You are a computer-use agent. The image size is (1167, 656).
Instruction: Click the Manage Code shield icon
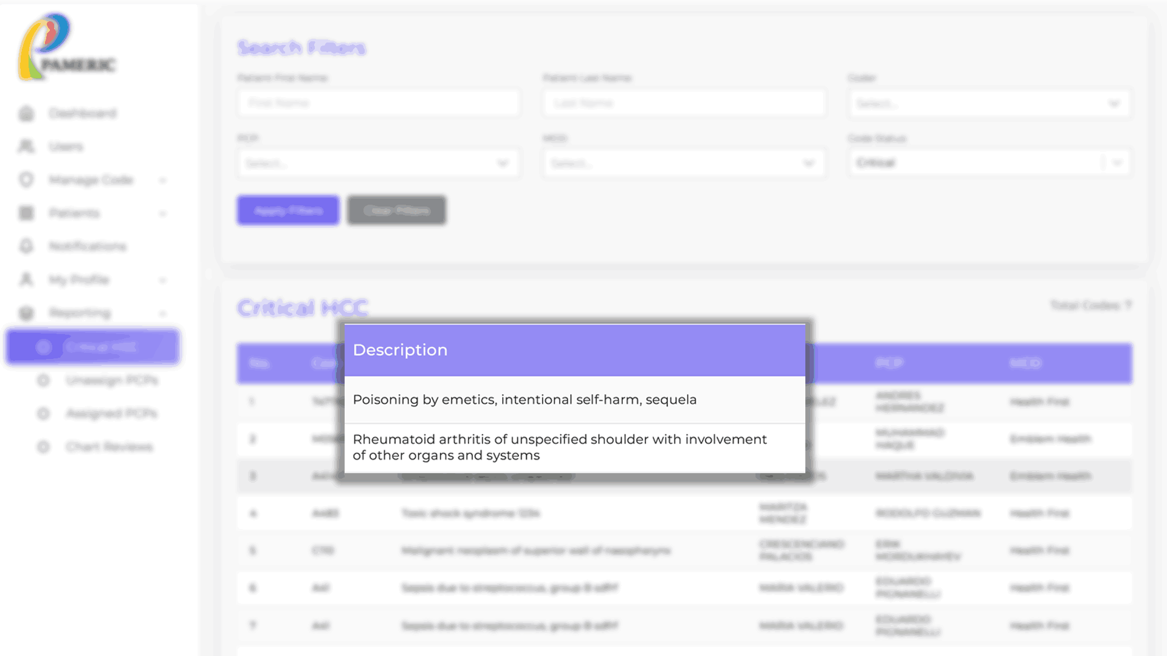(x=26, y=180)
